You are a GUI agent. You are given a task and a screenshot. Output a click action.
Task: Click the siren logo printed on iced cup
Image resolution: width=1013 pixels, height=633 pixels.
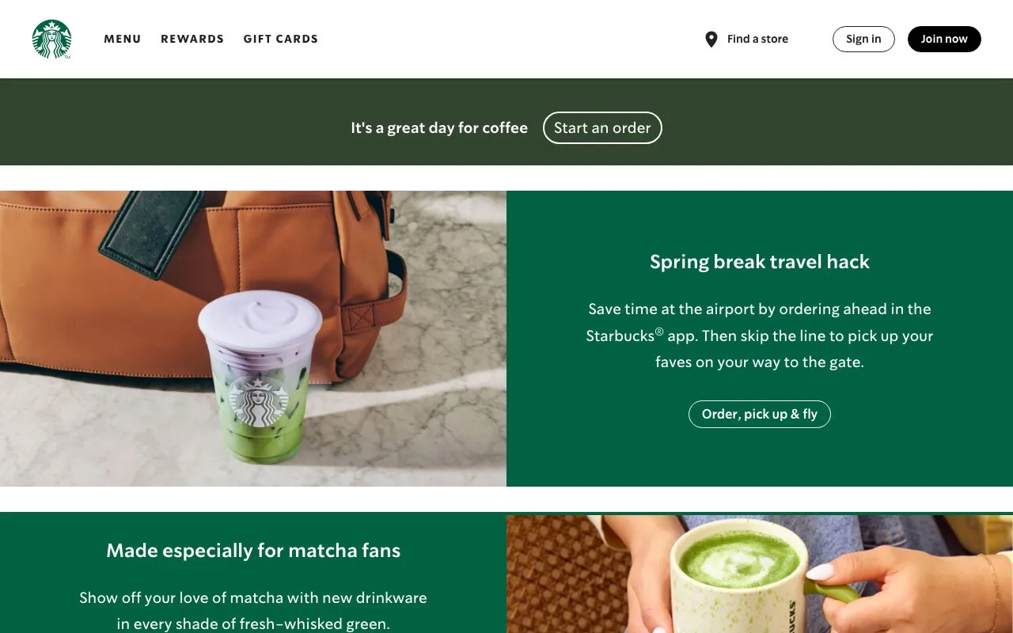(x=258, y=404)
